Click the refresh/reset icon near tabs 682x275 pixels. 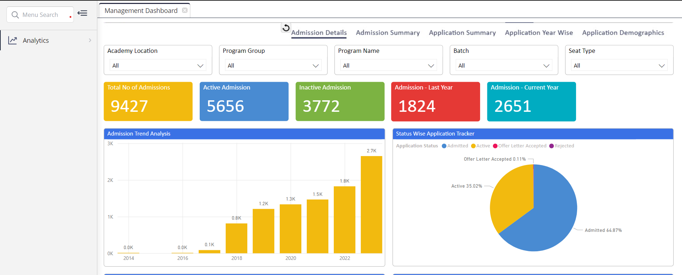(x=286, y=28)
